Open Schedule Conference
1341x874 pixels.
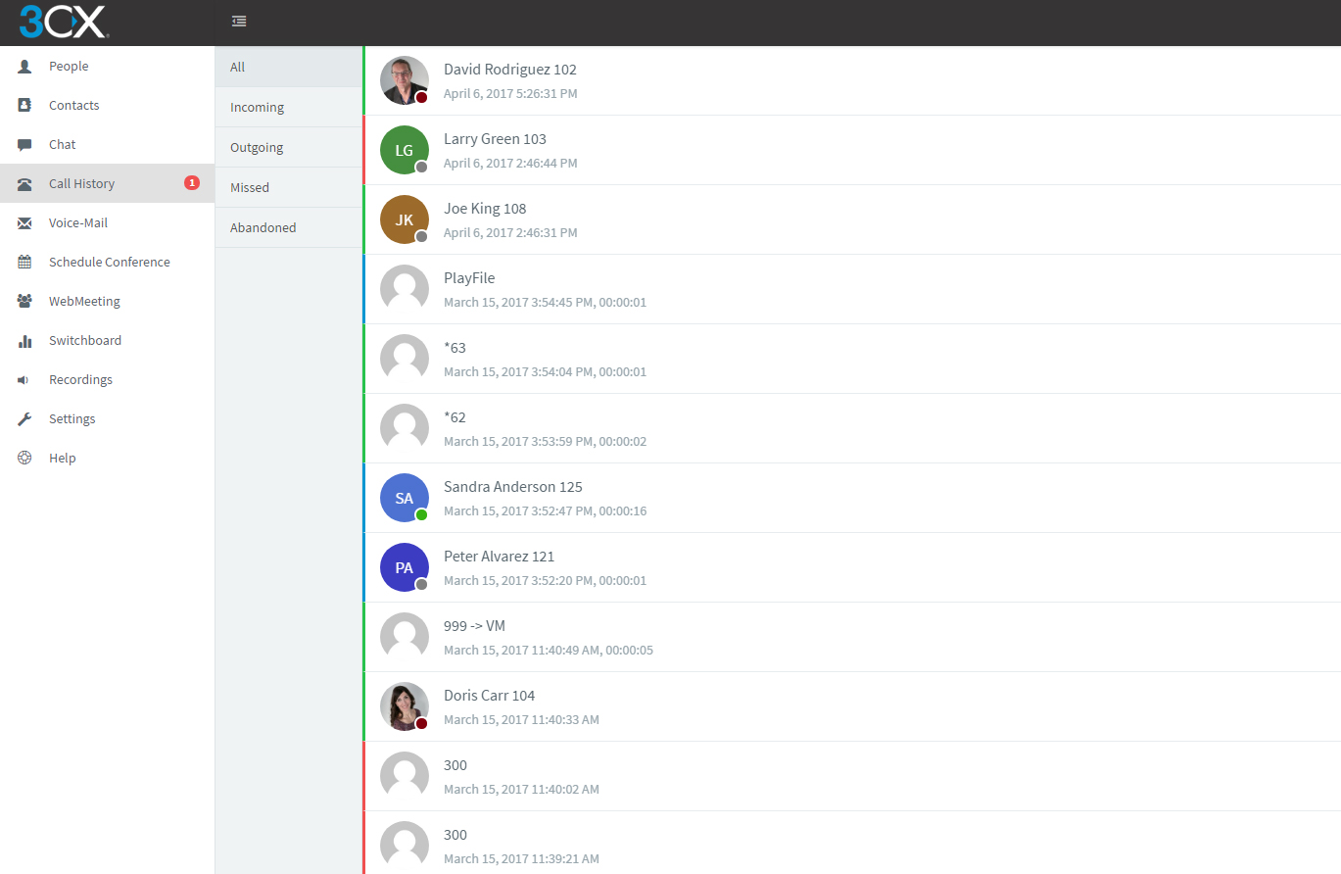(x=107, y=262)
